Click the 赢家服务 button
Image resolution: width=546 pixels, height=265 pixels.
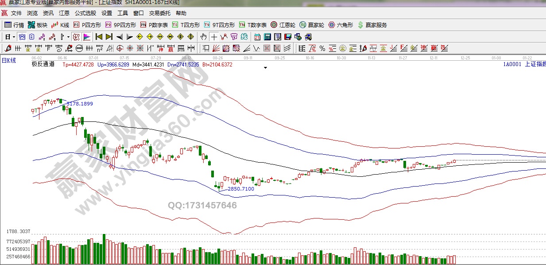(372, 25)
